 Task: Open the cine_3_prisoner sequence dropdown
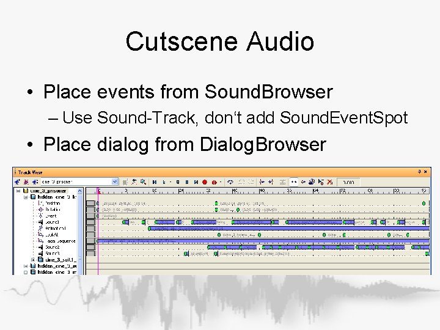click(115, 182)
